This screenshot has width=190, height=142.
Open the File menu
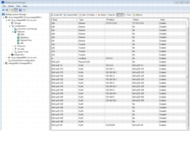[4, 6]
